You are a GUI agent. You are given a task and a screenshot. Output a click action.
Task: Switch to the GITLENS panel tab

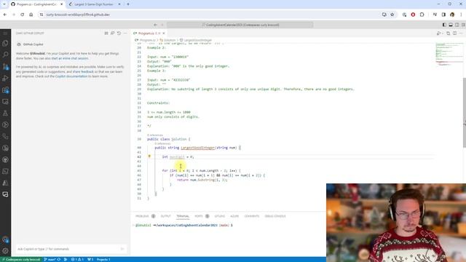[x=220, y=216]
